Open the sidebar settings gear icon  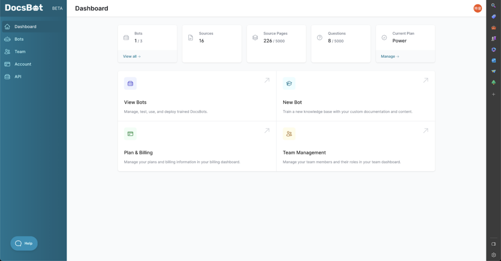(x=494, y=255)
